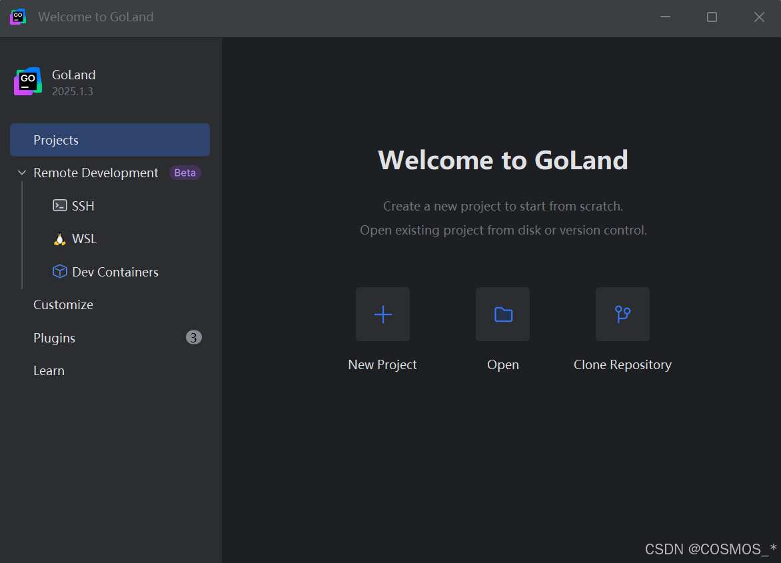Minimize the GoLand welcome window
The image size is (781, 563).
(666, 17)
